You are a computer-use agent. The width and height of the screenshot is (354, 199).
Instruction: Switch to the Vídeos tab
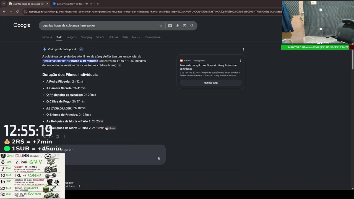click(x=100, y=37)
